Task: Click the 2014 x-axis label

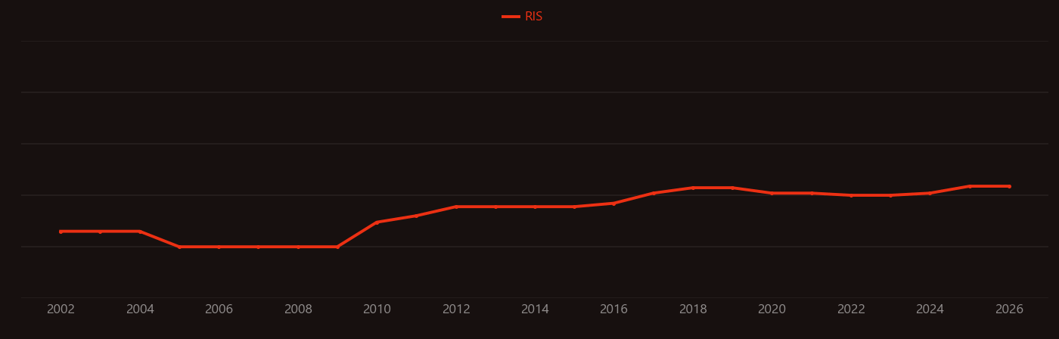Action: click(535, 309)
